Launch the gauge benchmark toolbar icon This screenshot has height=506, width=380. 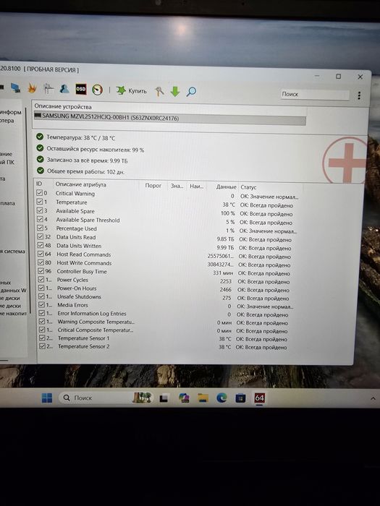pos(97,90)
